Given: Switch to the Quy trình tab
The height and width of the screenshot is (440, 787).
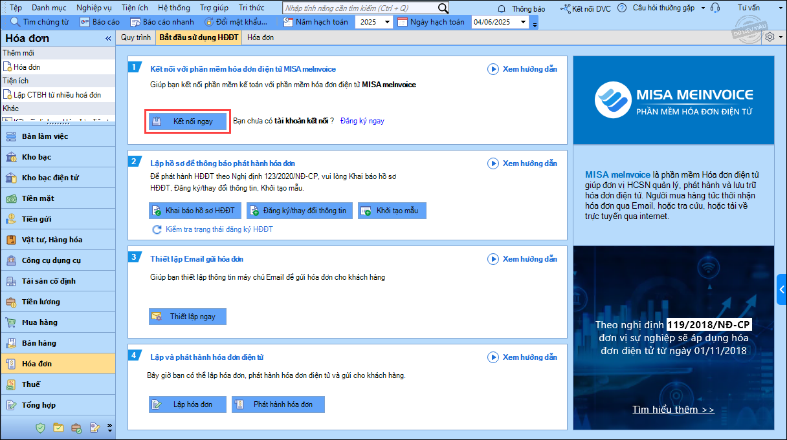Looking at the screenshot, I should tap(136, 37).
